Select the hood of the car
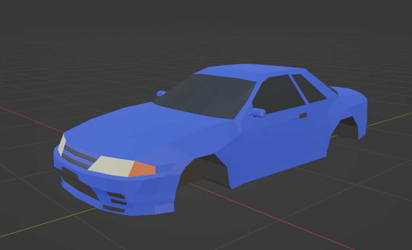The height and width of the screenshot is (250, 412). click(x=139, y=130)
